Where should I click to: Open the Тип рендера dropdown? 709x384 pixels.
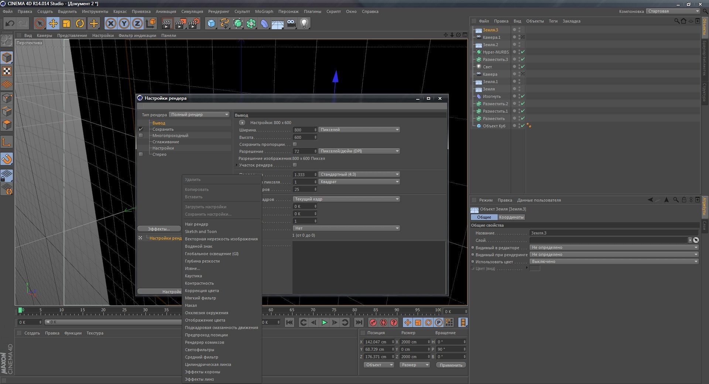(199, 114)
